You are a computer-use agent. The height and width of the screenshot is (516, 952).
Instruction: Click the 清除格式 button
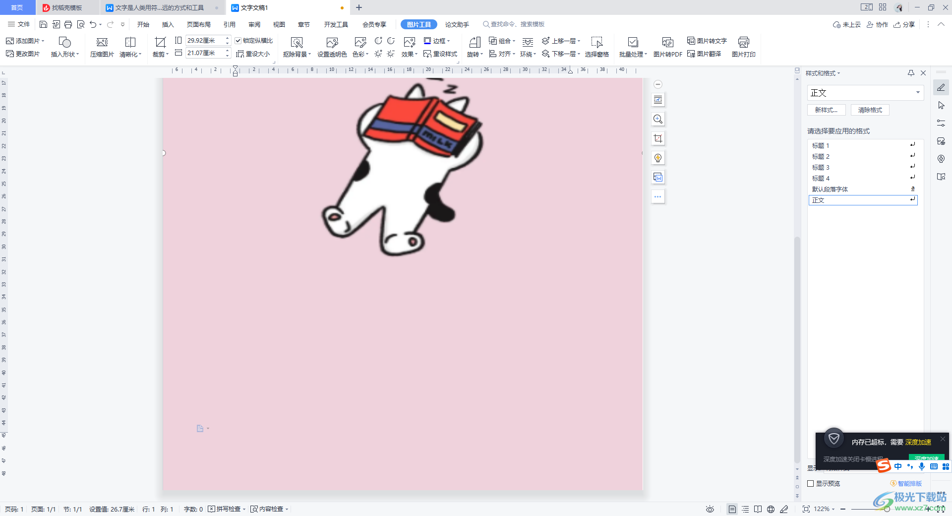click(870, 110)
